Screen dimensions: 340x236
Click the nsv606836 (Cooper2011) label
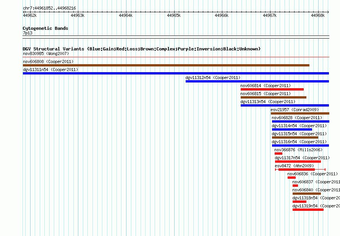(x=312, y=174)
